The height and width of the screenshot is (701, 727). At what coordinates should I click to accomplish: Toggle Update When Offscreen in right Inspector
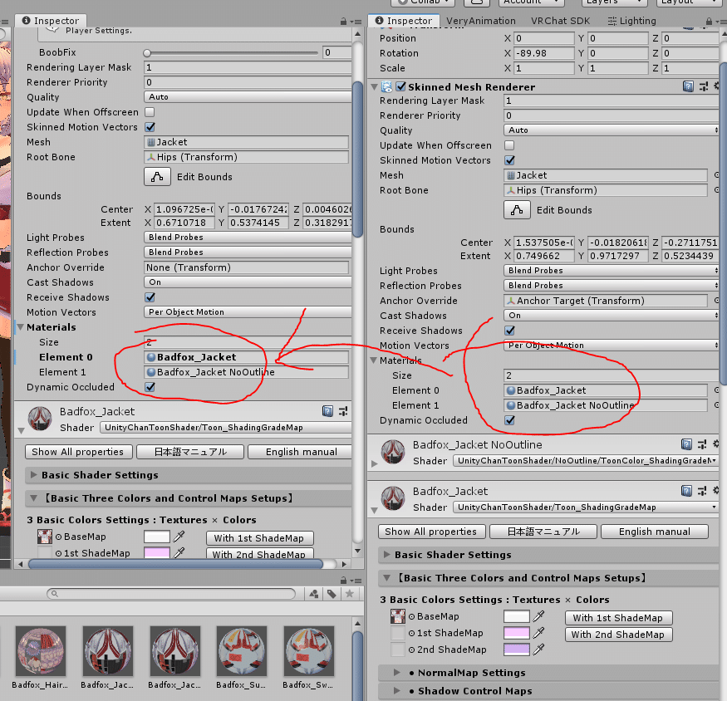point(509,145)
